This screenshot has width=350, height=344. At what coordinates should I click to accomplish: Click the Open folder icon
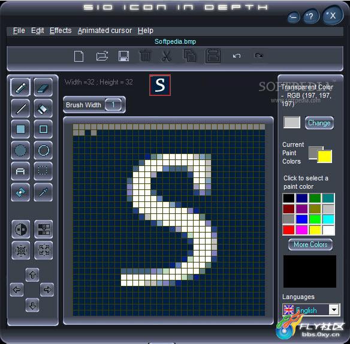tap(102, 56)
